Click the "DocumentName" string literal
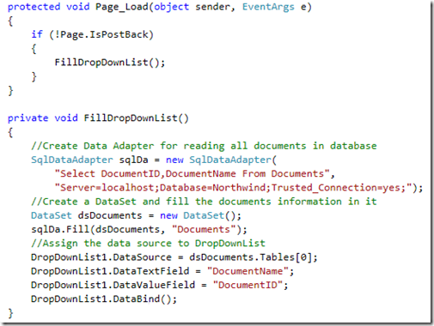 [248, 271]
